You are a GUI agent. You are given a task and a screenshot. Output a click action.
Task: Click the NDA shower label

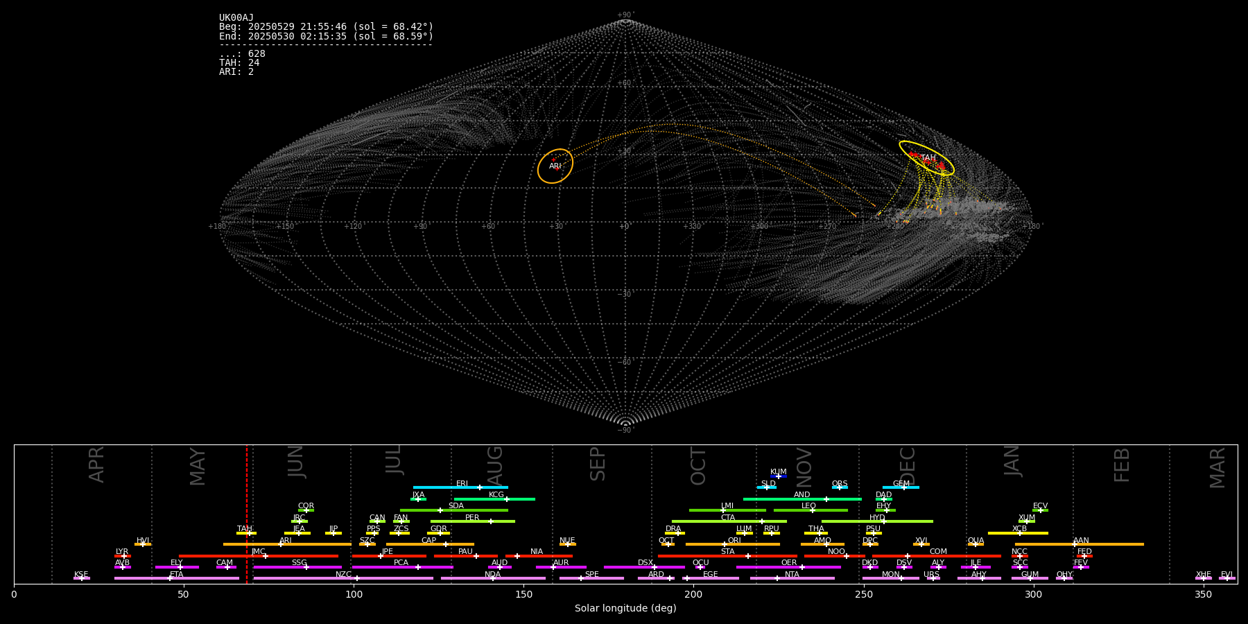pyautogui.click(x=493, y=575)
